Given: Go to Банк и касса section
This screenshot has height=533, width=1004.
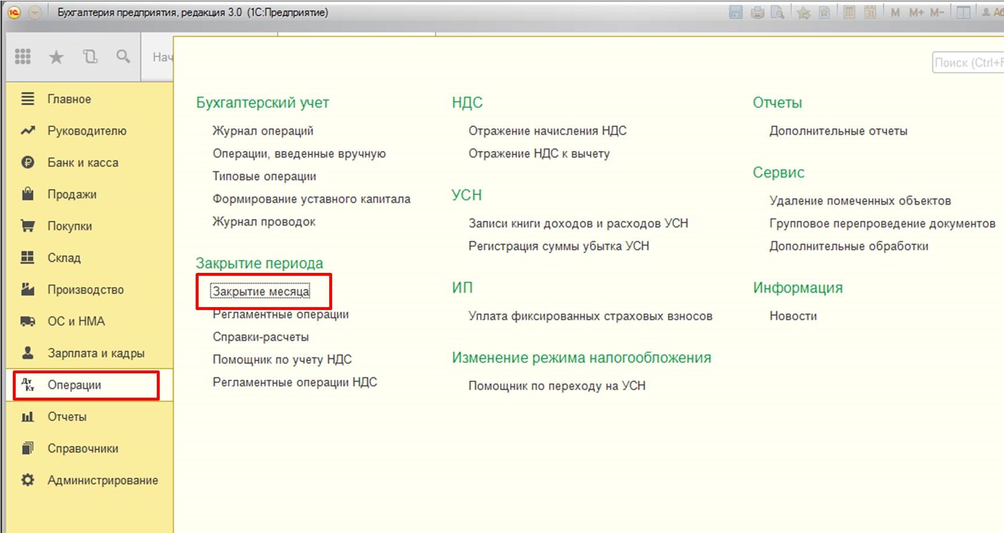Looking at the screenshot, I should [82, 163].
